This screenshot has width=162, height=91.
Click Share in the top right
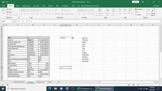point(156,6)
